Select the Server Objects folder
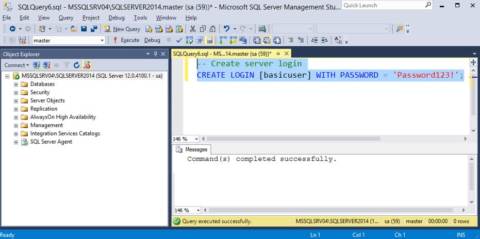The height and width of the screenshot is (239, 480). (47, 100)
